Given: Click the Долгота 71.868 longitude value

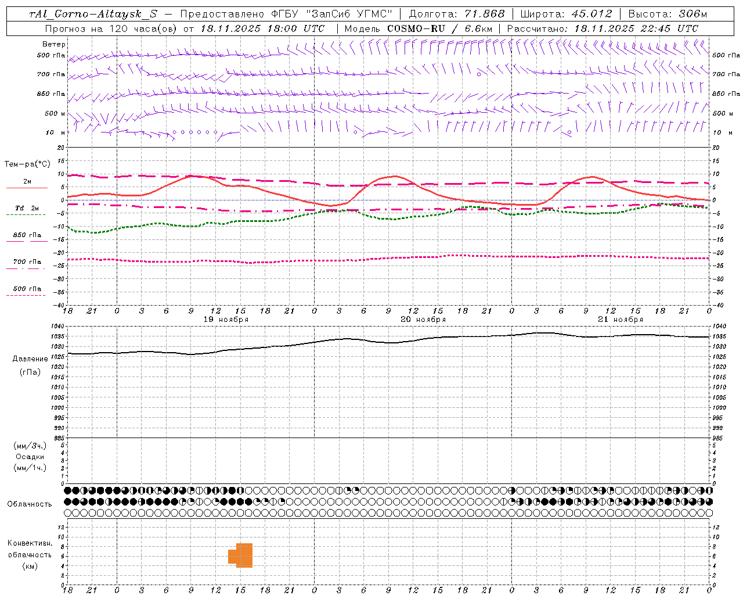Looking at the screenshot, I should [x=457, y=14].
